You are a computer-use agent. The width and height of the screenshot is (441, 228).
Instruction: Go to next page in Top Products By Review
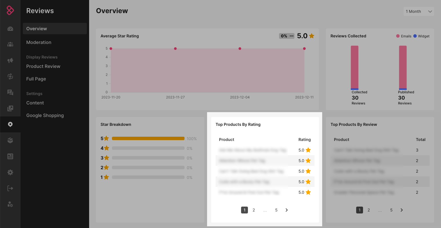(x=402, y=210)
